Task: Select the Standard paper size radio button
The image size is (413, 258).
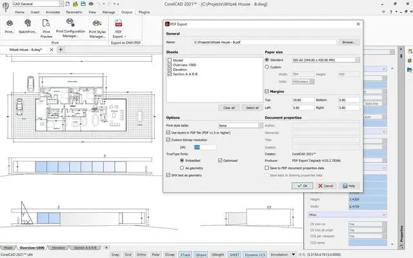Action: [267, 60]
